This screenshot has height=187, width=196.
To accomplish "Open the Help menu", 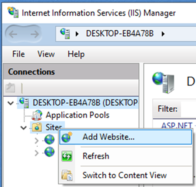I will 76,54.
